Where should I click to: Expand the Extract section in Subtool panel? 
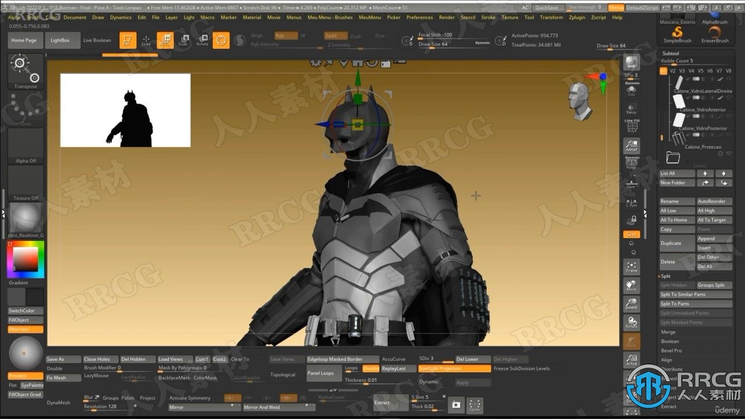point(669,407)
